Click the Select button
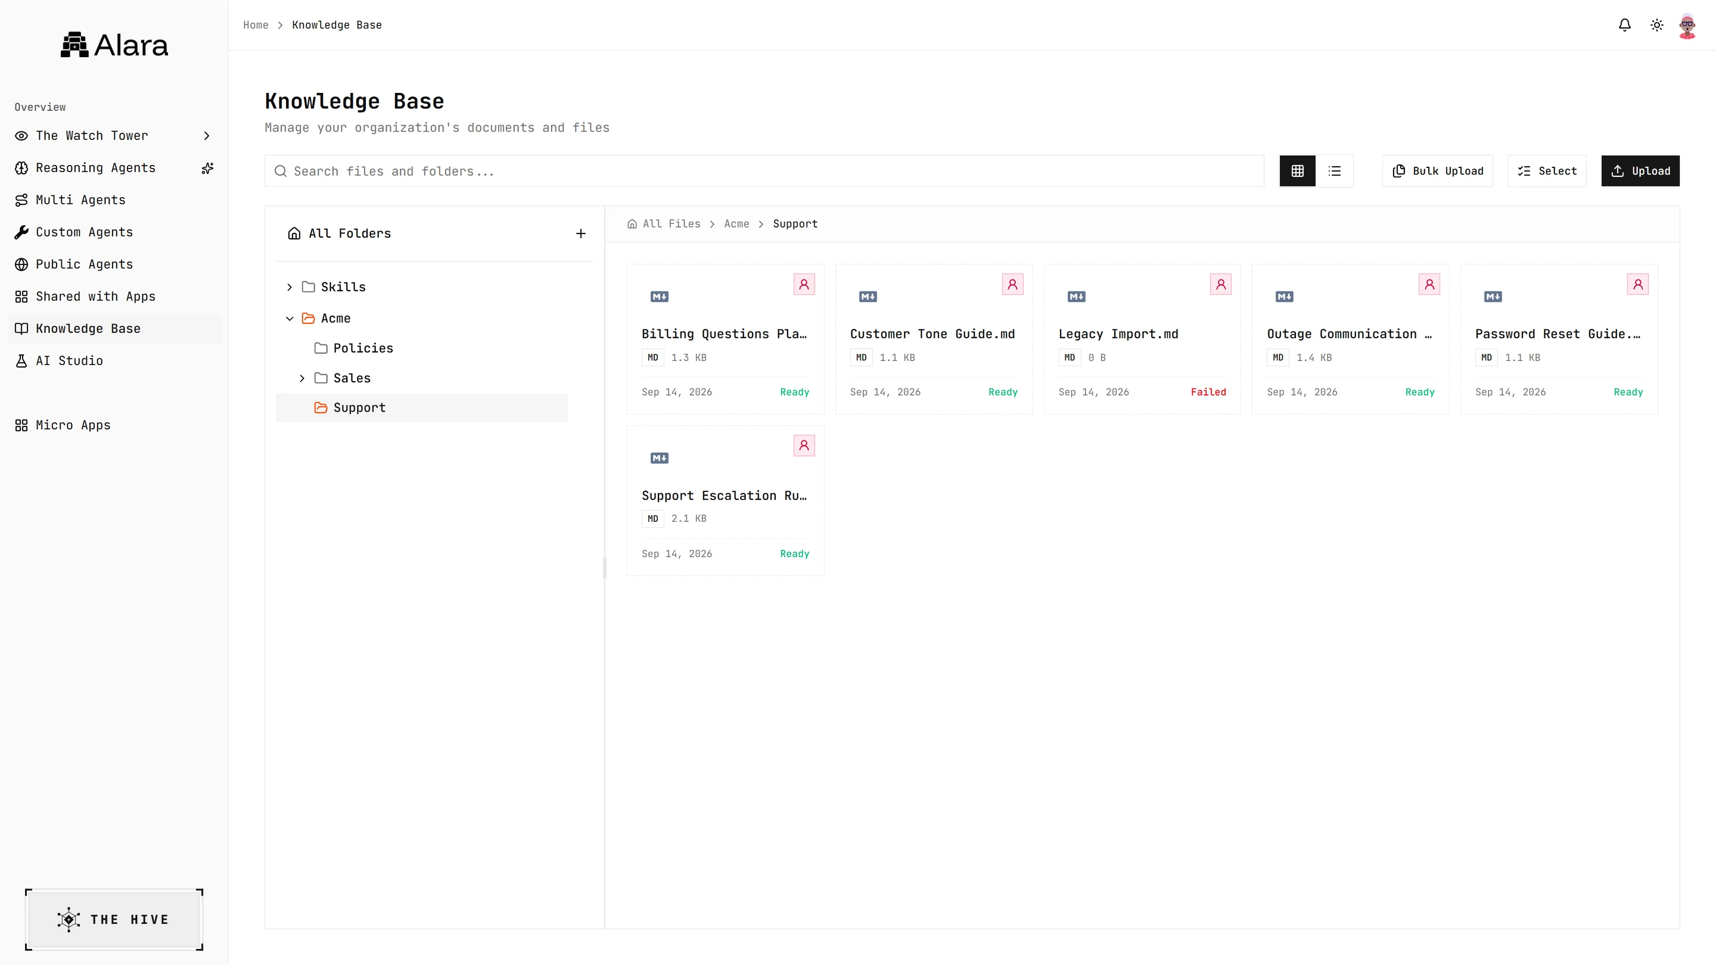This screenshot has height=965, width=1716. tap(1547, 171)
